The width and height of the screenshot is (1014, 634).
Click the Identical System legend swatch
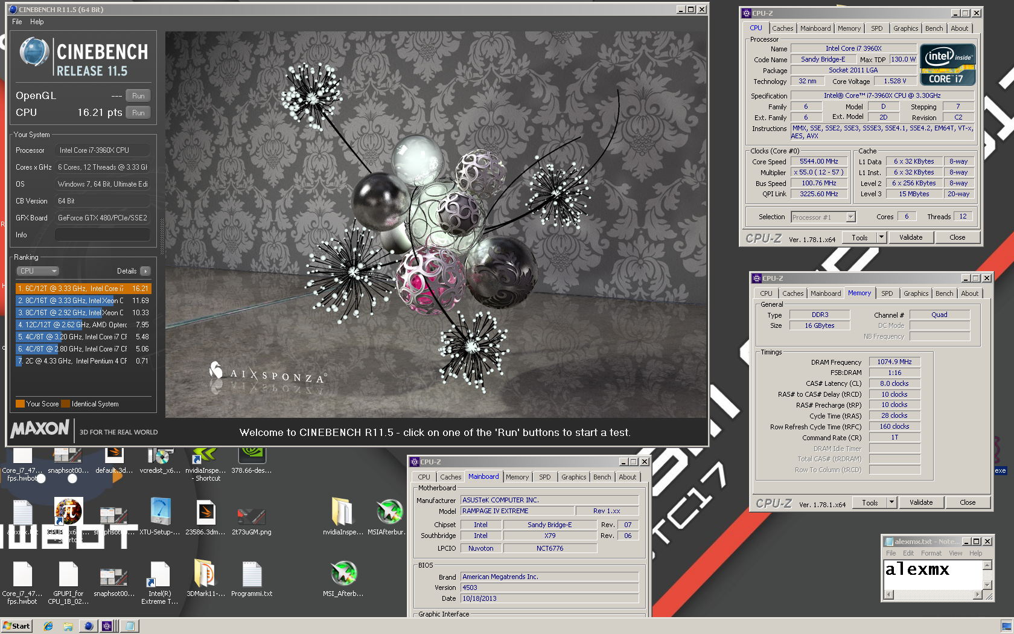(x=65, y=404)
